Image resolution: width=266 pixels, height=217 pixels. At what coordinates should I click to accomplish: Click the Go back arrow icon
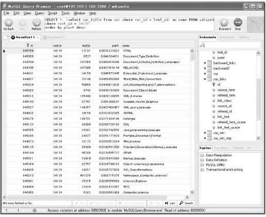8,22
